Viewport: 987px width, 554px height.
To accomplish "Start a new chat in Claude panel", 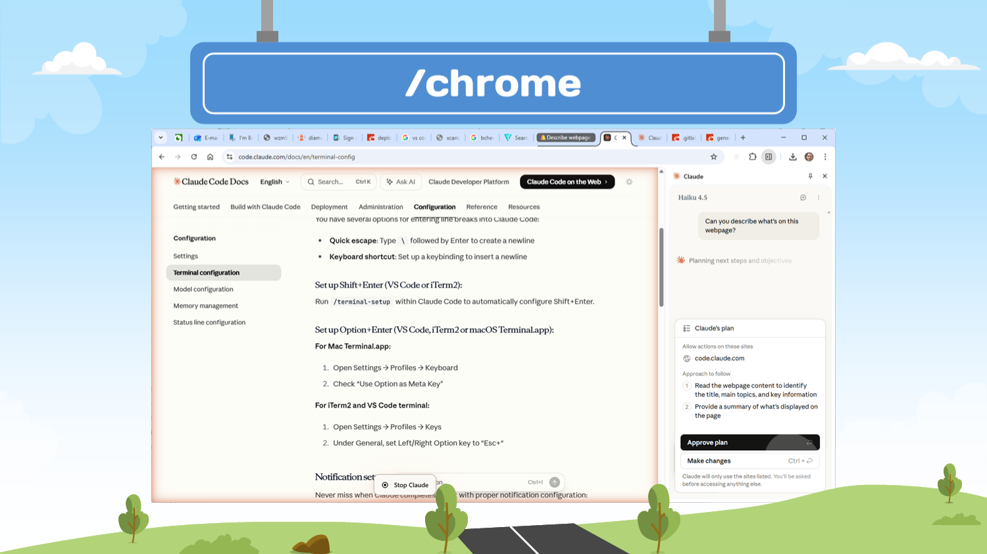I will 803,198.
